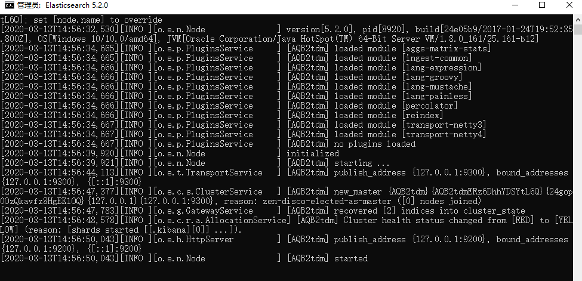
Task: Click the vertical scrollbar track
Action: (x=577, y=149)
